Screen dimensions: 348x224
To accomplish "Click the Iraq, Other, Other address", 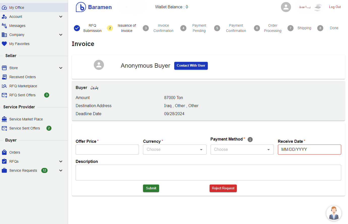I will (x=181, y=106).
